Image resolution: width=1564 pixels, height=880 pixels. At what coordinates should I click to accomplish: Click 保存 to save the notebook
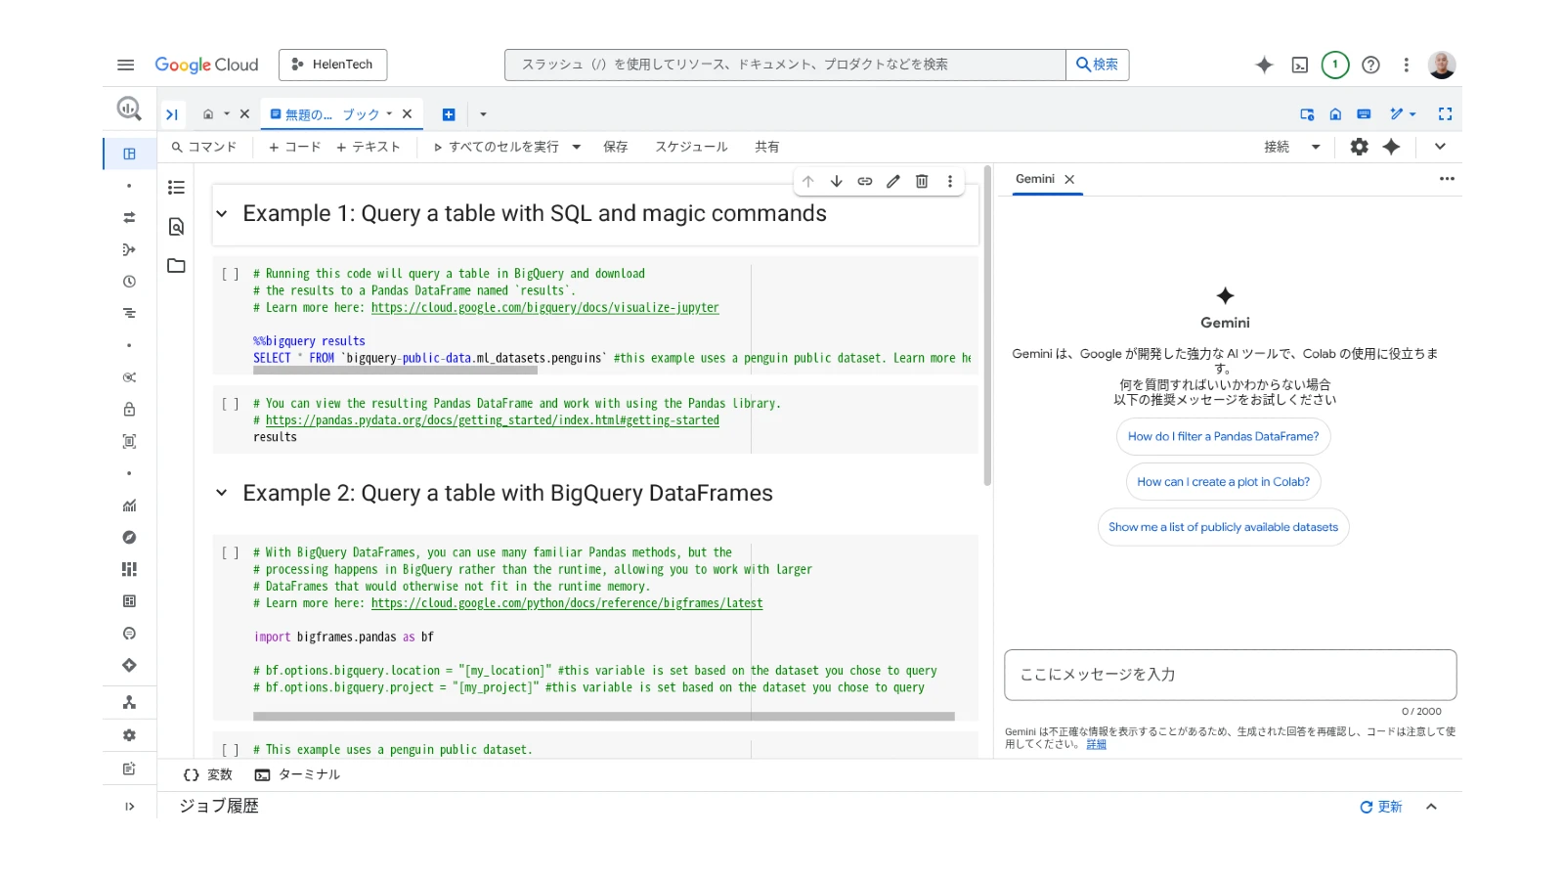tap(616, 147)
